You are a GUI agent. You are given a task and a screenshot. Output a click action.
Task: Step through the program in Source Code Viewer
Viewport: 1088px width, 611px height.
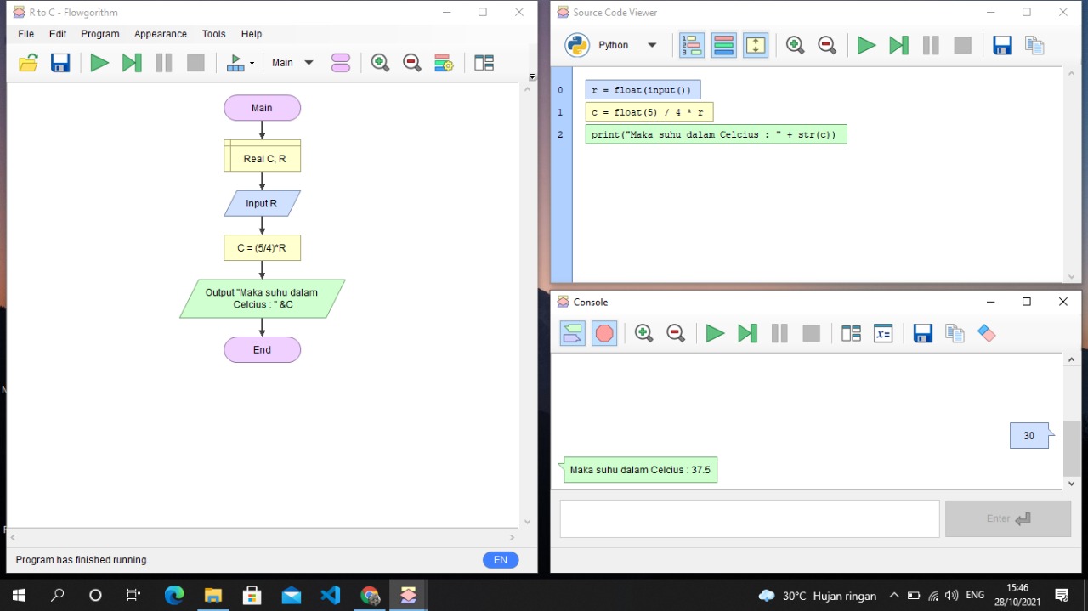click(898, 45)
